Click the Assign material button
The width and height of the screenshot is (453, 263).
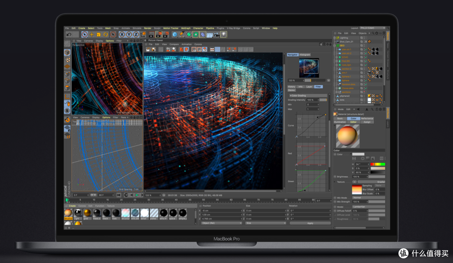[367, 122]
